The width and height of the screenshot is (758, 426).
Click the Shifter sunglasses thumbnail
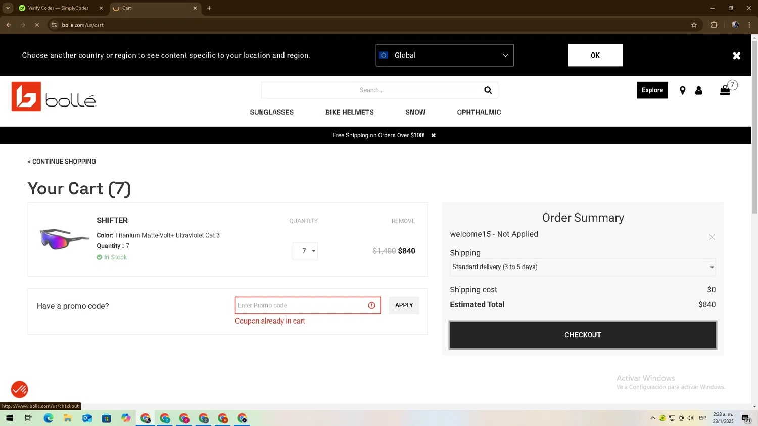click(x=64, y=239)
